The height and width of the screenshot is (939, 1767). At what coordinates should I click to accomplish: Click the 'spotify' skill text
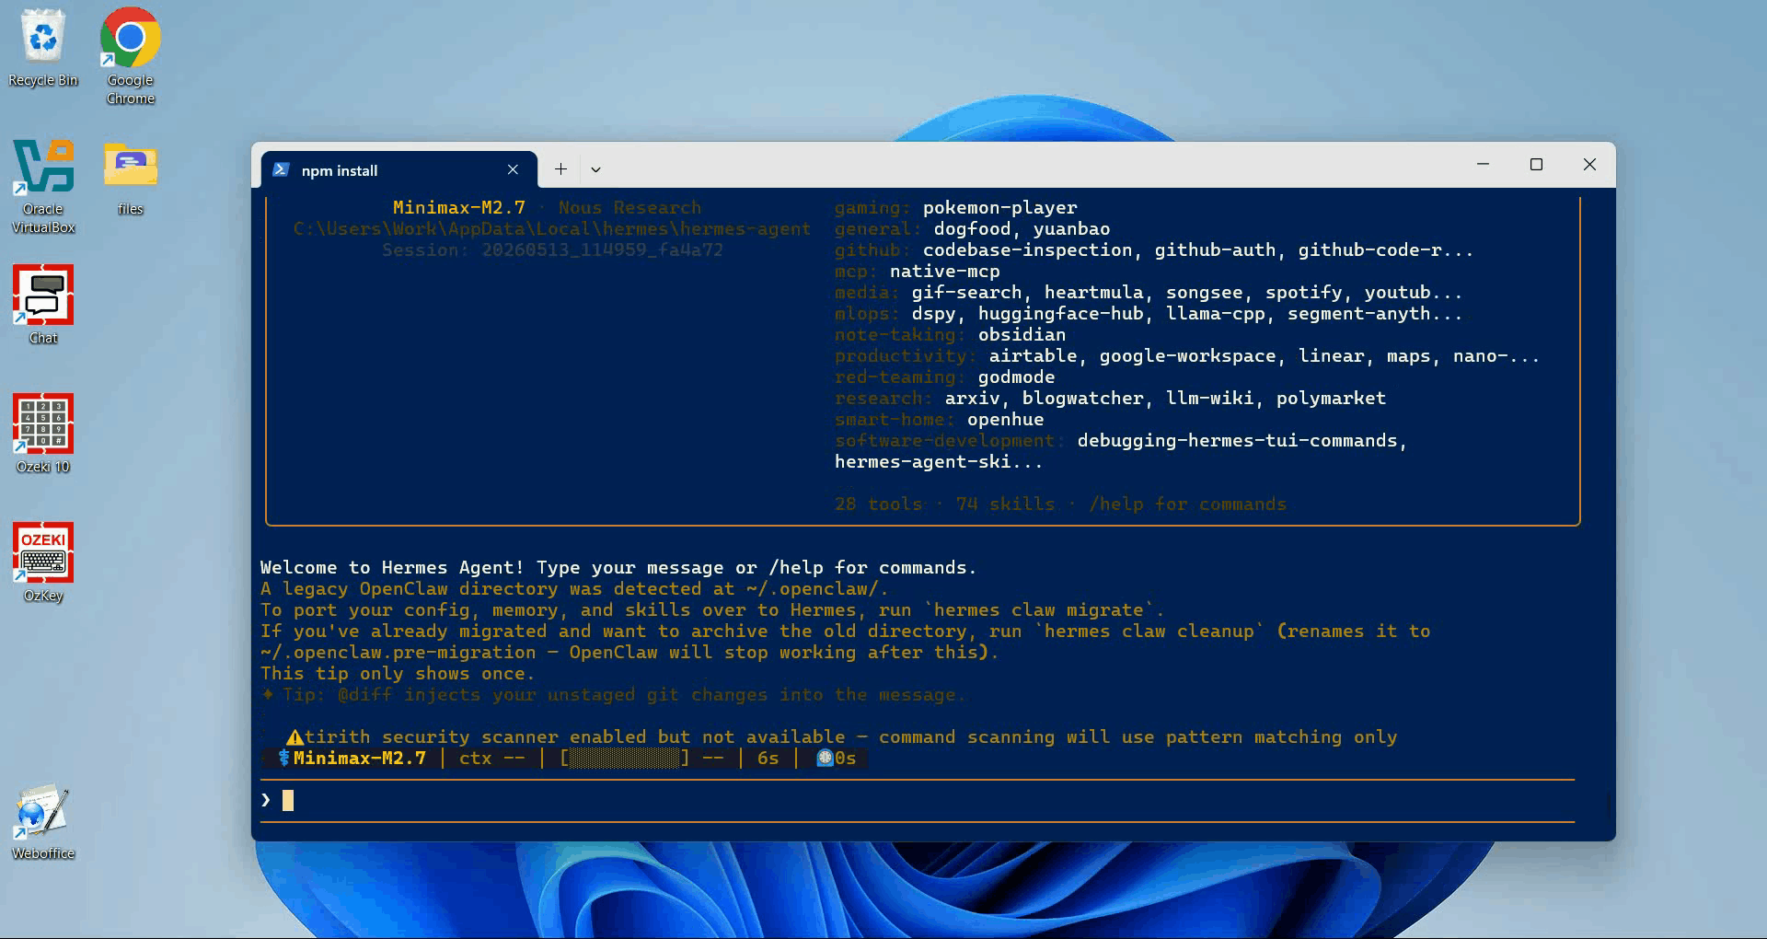(x=1303, y=293)
